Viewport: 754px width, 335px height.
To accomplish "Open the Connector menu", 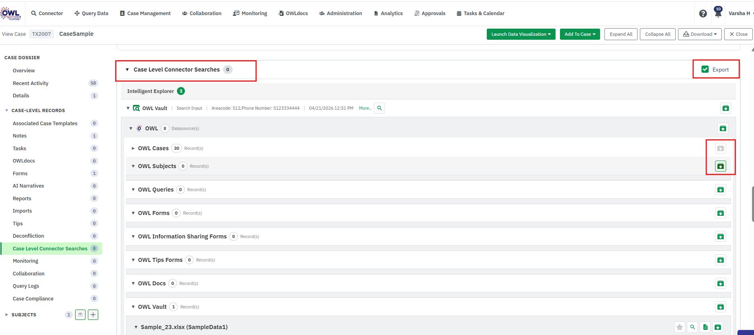I will click(x=47, y=13).
